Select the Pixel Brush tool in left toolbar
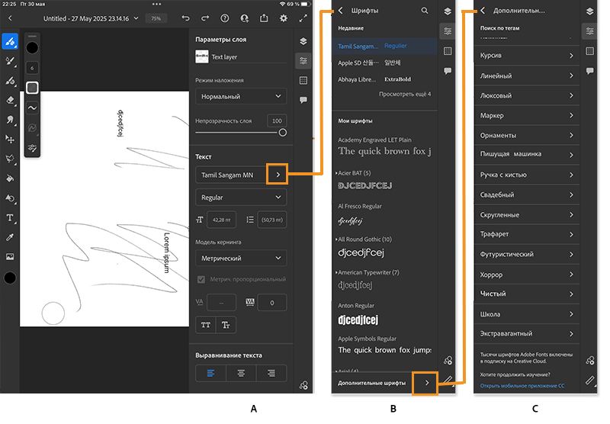Screen dimensions: 610x424 [10, 41]
